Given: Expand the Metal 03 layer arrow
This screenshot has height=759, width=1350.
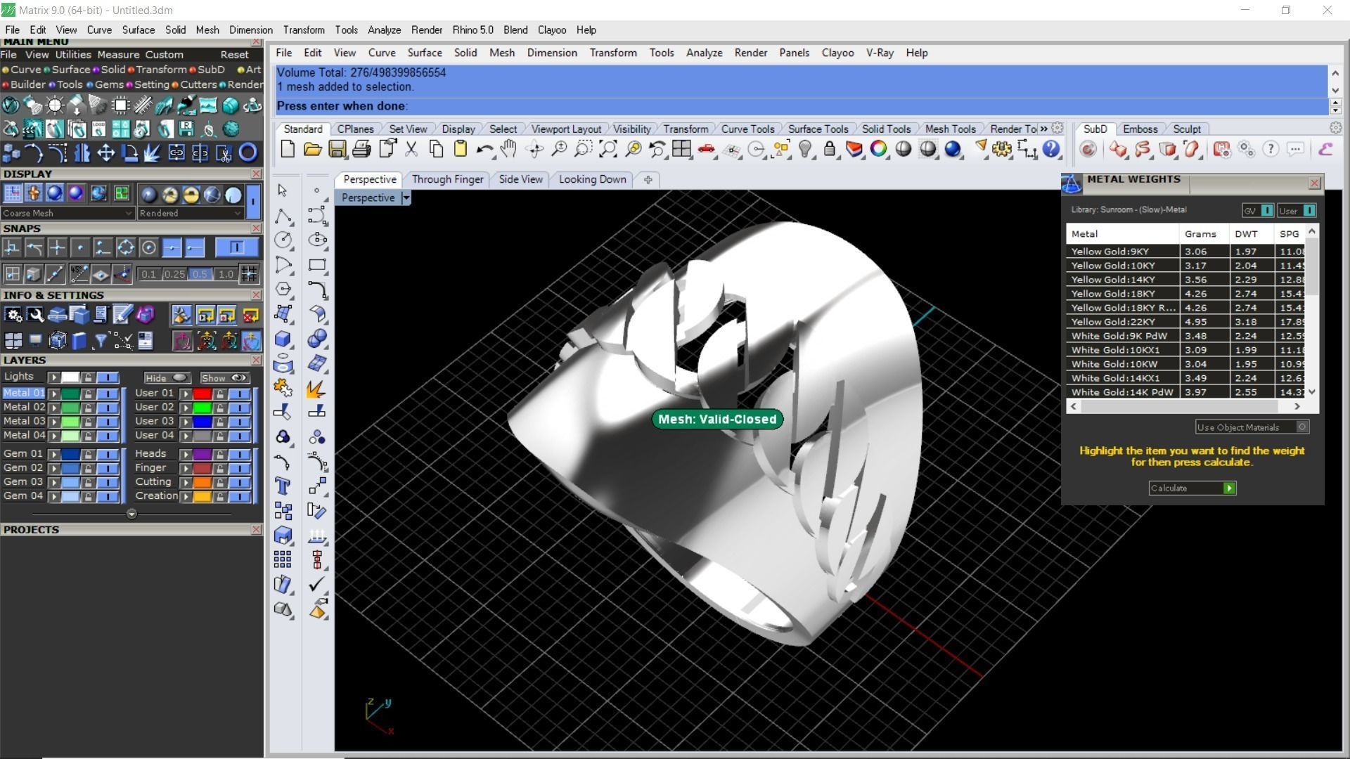Looking at the screenshot, I should 53,422.
